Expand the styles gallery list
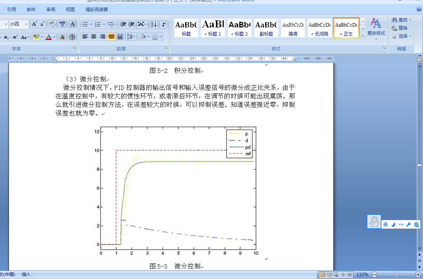Image resolution: width=423 pixels, height=279 pixels. 363,35
